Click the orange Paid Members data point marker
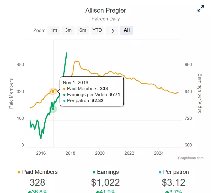 pos(53,91)
